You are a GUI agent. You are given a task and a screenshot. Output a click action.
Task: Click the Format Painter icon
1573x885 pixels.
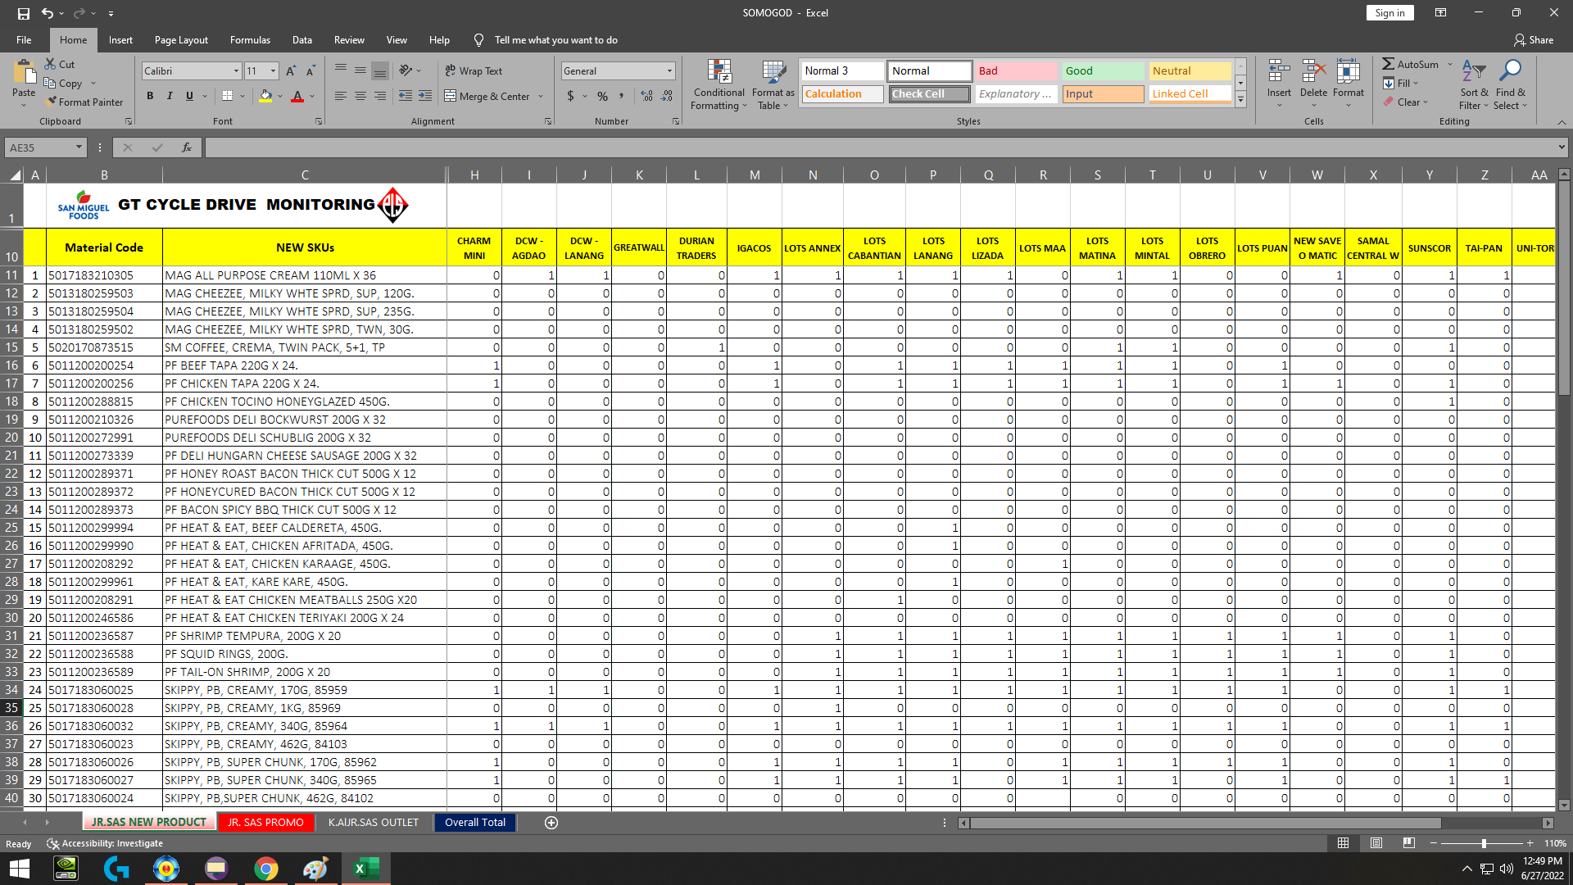pyautogui.click(x=52, y=102)
